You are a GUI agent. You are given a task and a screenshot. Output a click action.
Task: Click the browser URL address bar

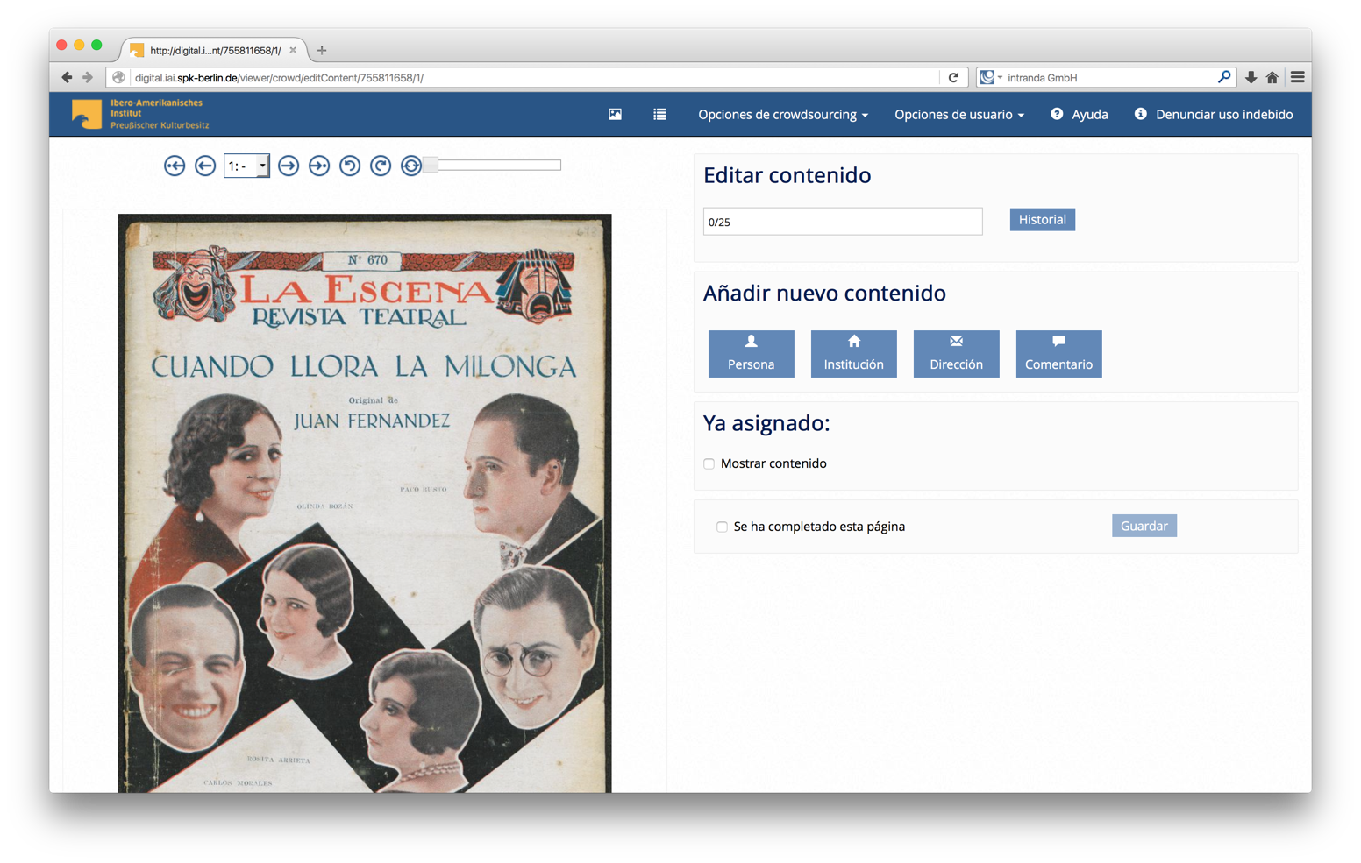pos(535,77)
